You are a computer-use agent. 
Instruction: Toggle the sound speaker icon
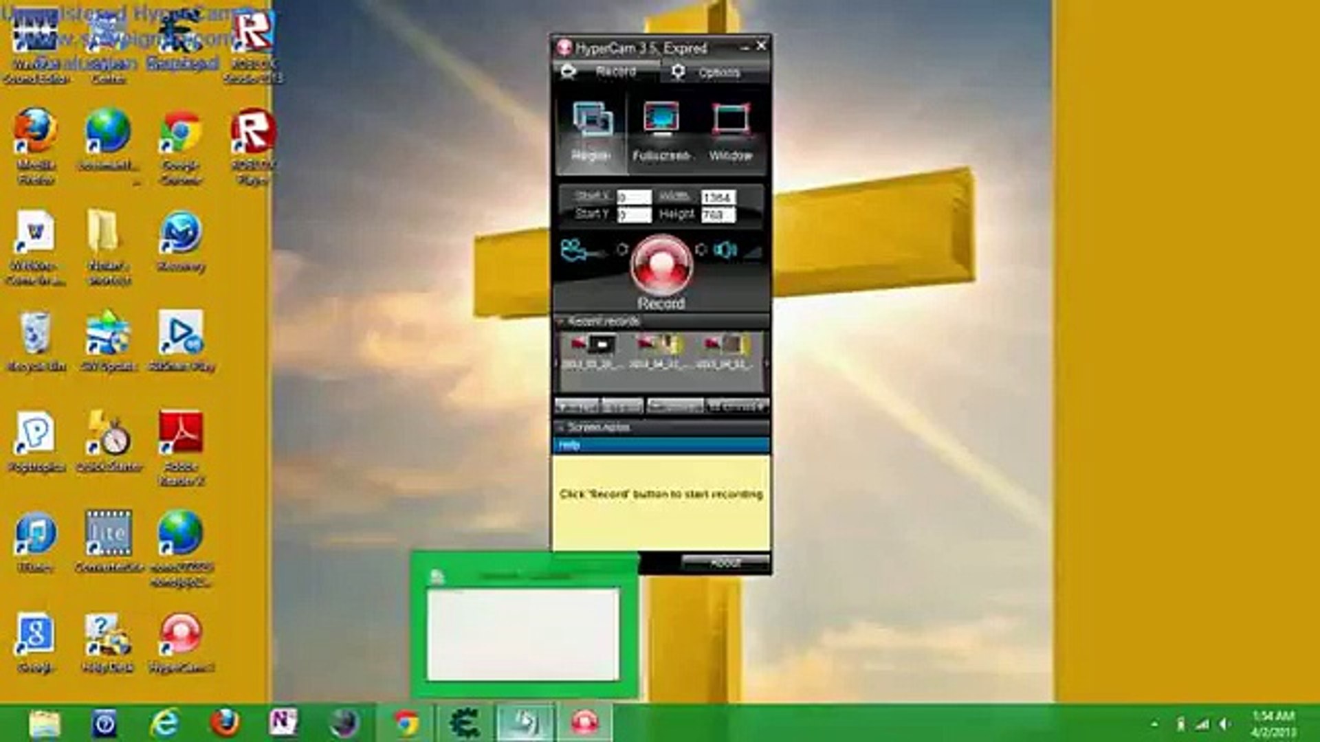coord(725,249)
